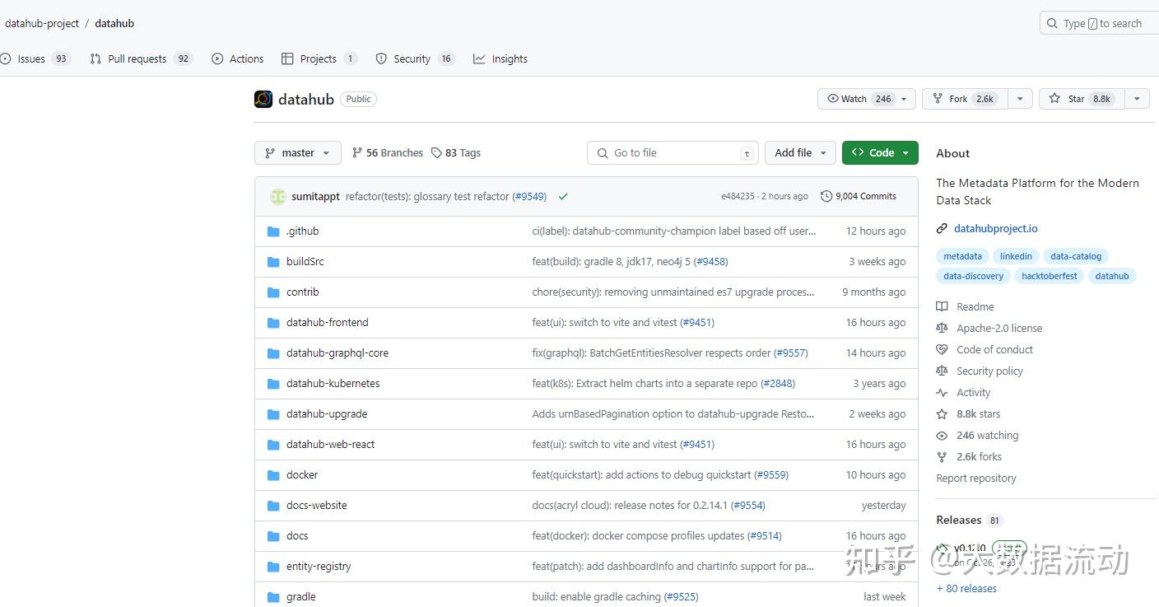
Task: Focus the Type to search field
Action: pos(1099,23)
